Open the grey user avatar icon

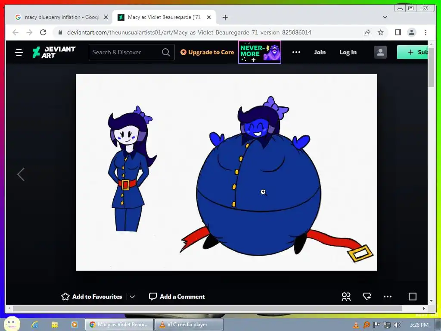point(380,52)
